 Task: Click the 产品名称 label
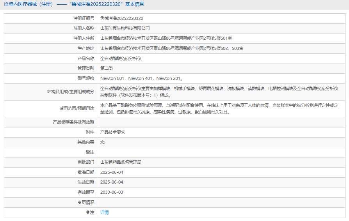(86, 58)
